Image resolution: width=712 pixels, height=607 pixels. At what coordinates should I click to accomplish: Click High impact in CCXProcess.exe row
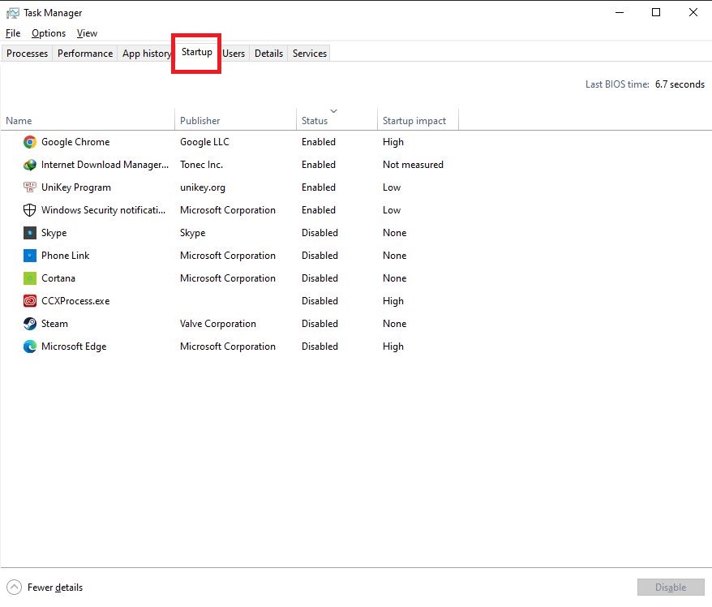tap(392, 301)
